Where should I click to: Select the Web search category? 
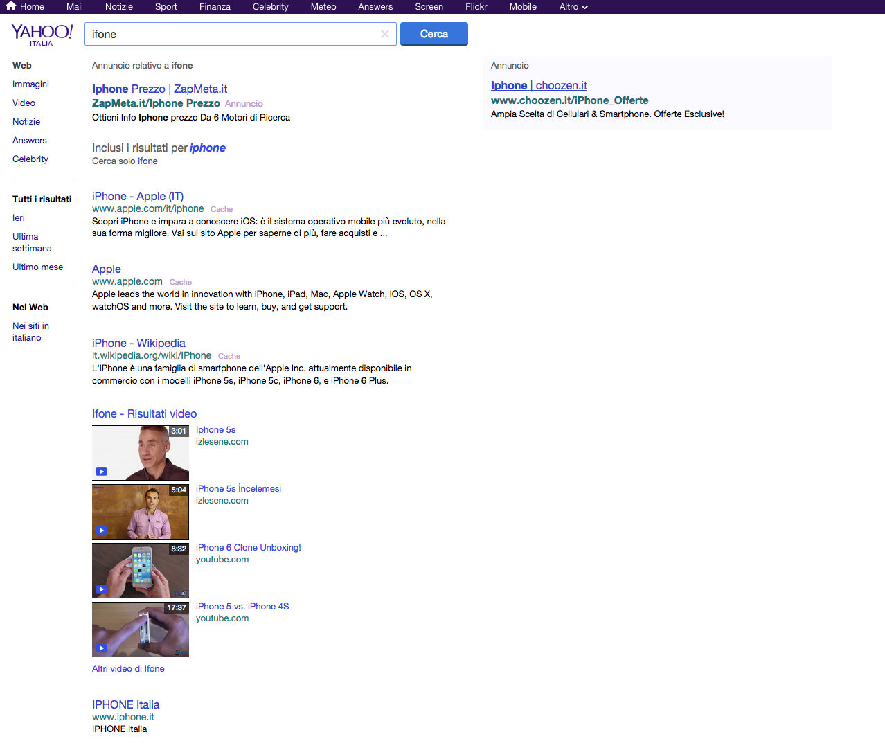pos(22,65)
